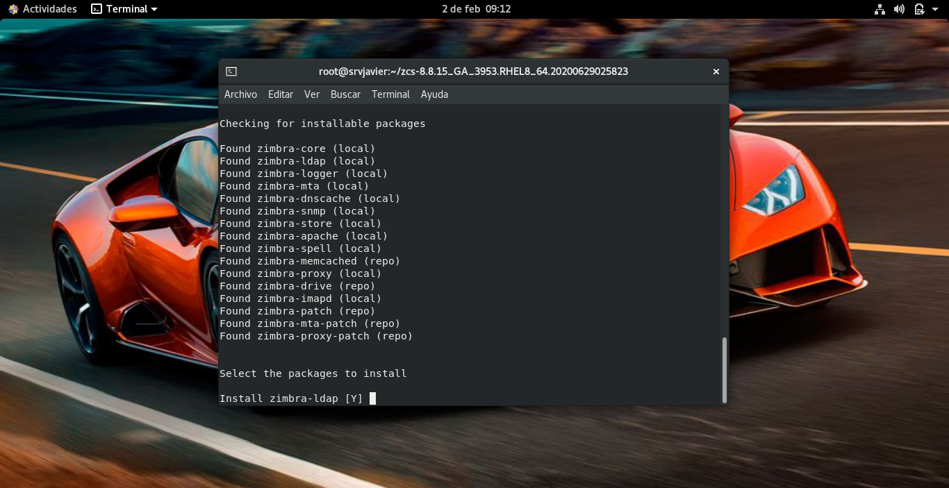Click the line 'Found zimbra-mta-patch (repo)'
949x488 pixels.
point(310,323)
